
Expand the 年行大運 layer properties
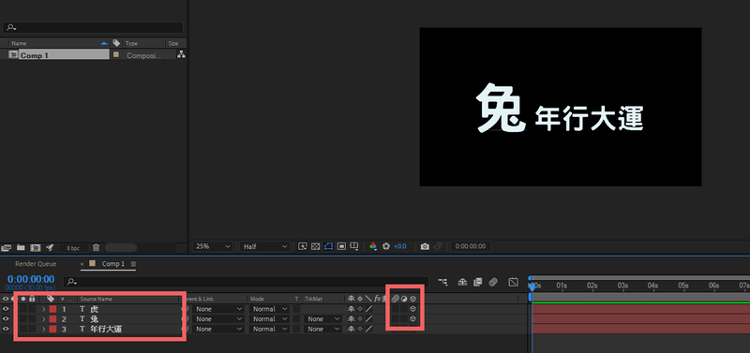point(43,329)
